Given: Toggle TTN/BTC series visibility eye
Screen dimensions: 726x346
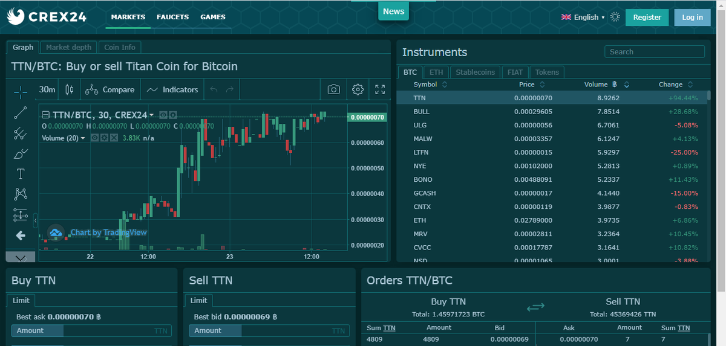Looking at the screenshot, I should (163, 114).
